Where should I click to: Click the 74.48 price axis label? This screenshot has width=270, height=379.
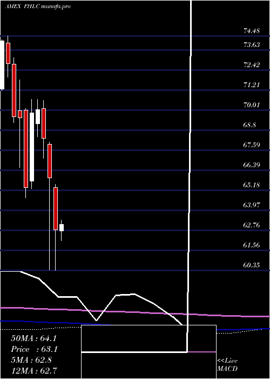tap(252, 31)
